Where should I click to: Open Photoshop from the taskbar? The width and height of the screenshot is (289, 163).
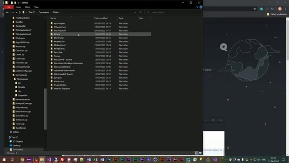tap(109, 159)
